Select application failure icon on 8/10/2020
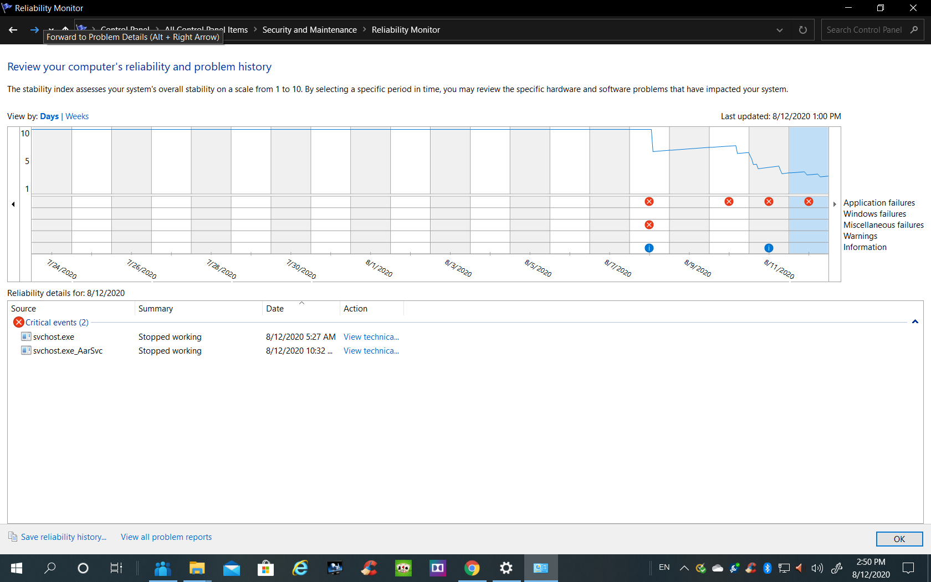The image size is (931, 582). [x=729, y=202]
